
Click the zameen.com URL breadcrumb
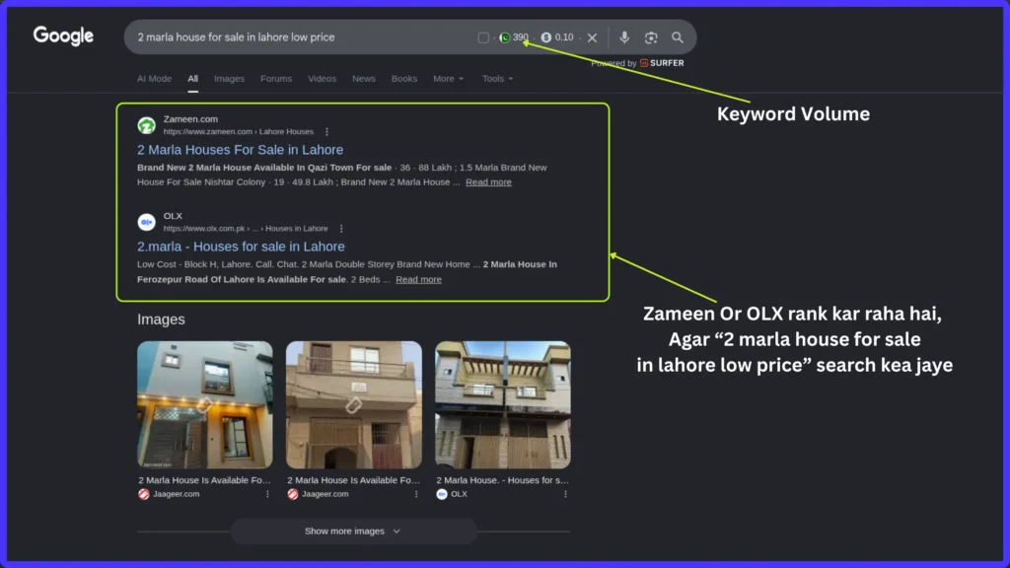coord(239,131)
